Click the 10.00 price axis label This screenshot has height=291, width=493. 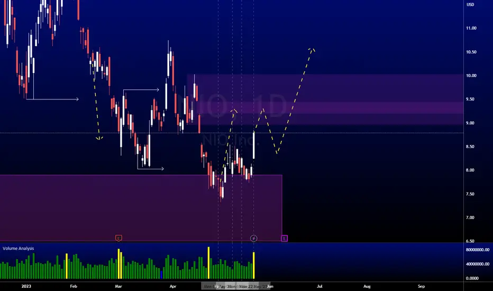471,76
